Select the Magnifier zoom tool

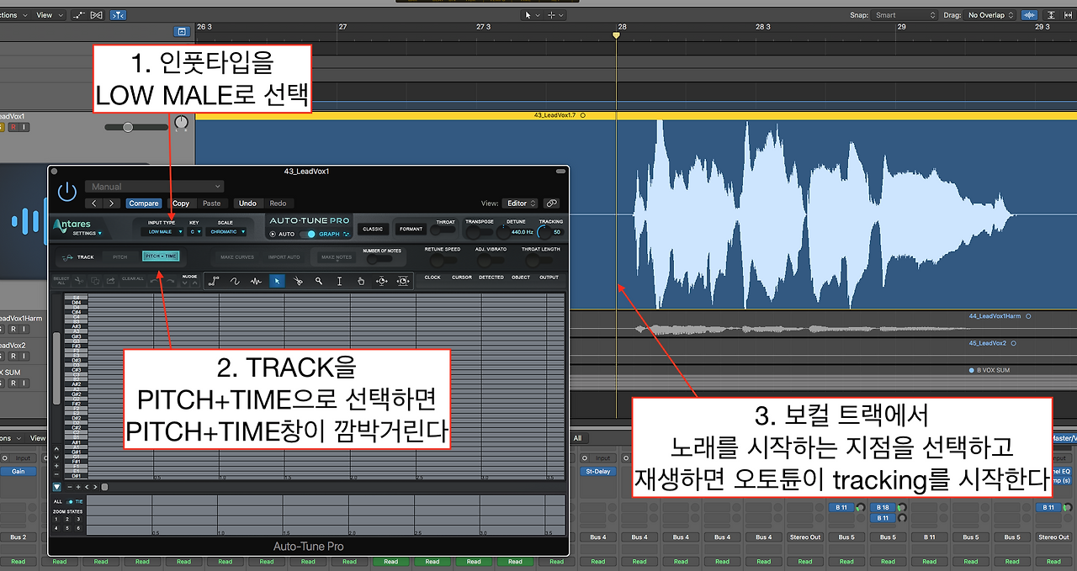[x=319, y=281]
